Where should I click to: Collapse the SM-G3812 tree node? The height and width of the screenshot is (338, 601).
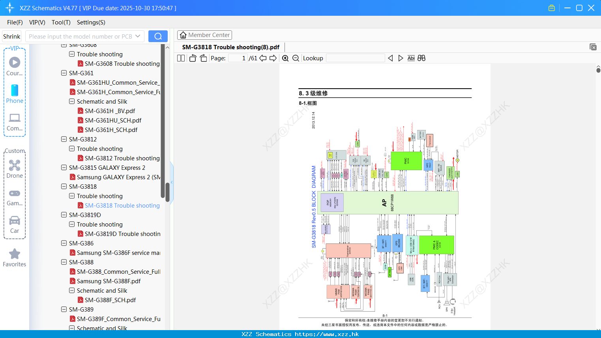[64, 139]
